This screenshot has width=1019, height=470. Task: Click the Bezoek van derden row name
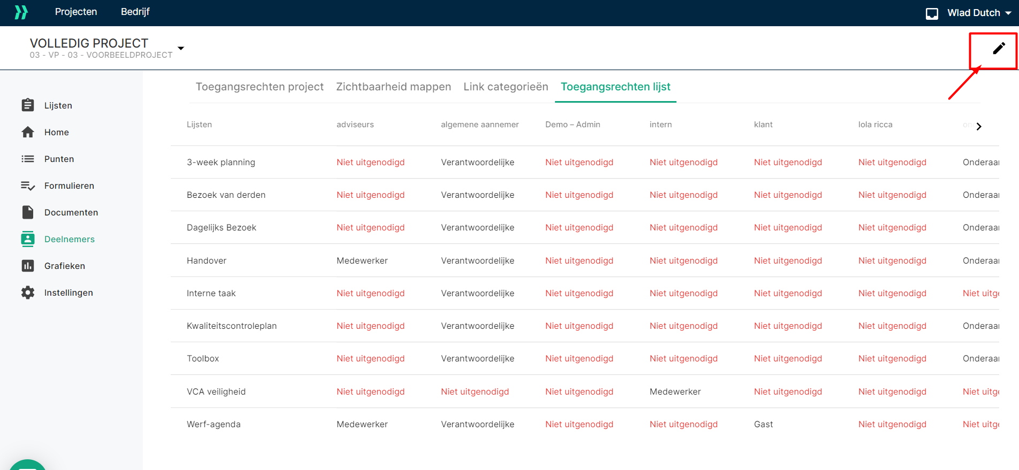(x=226, y=195)
